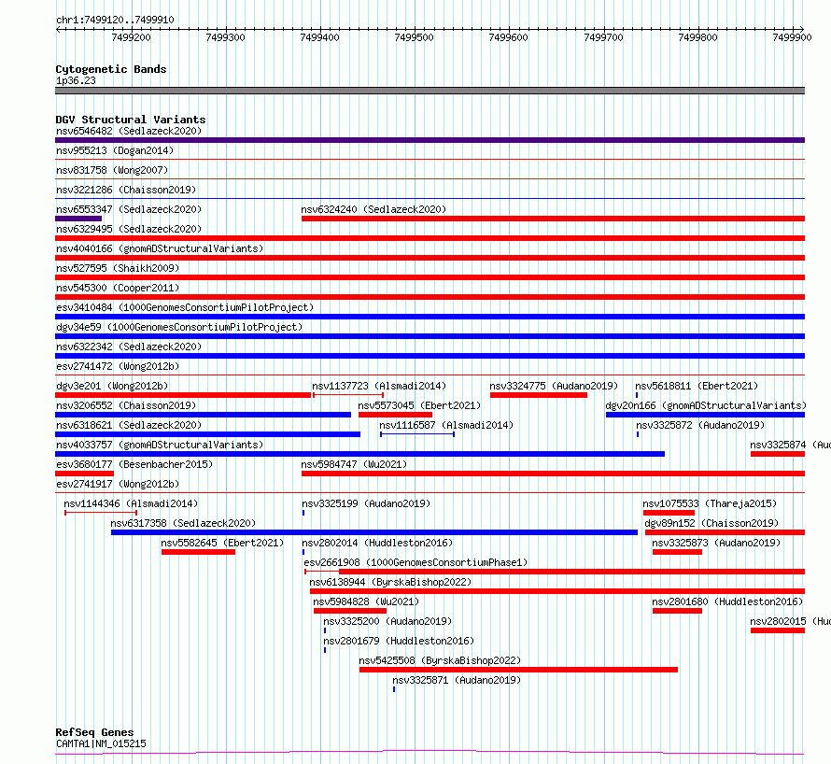Select esv3680177 (Besenbacher2015) label

coord(134,464)
